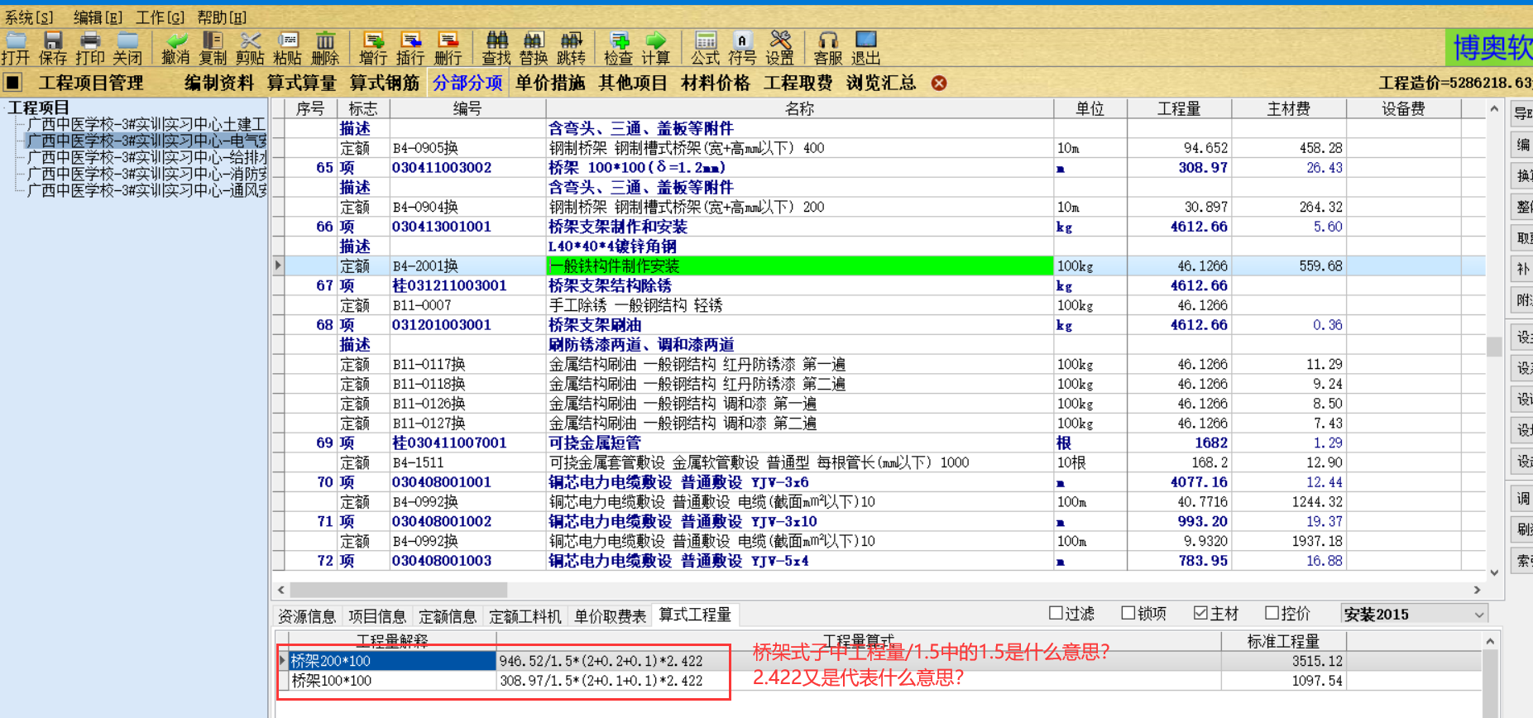Open the 帮助[H] menu
Viewport: 1533px width, 718px height.
[x=222, y=17]
